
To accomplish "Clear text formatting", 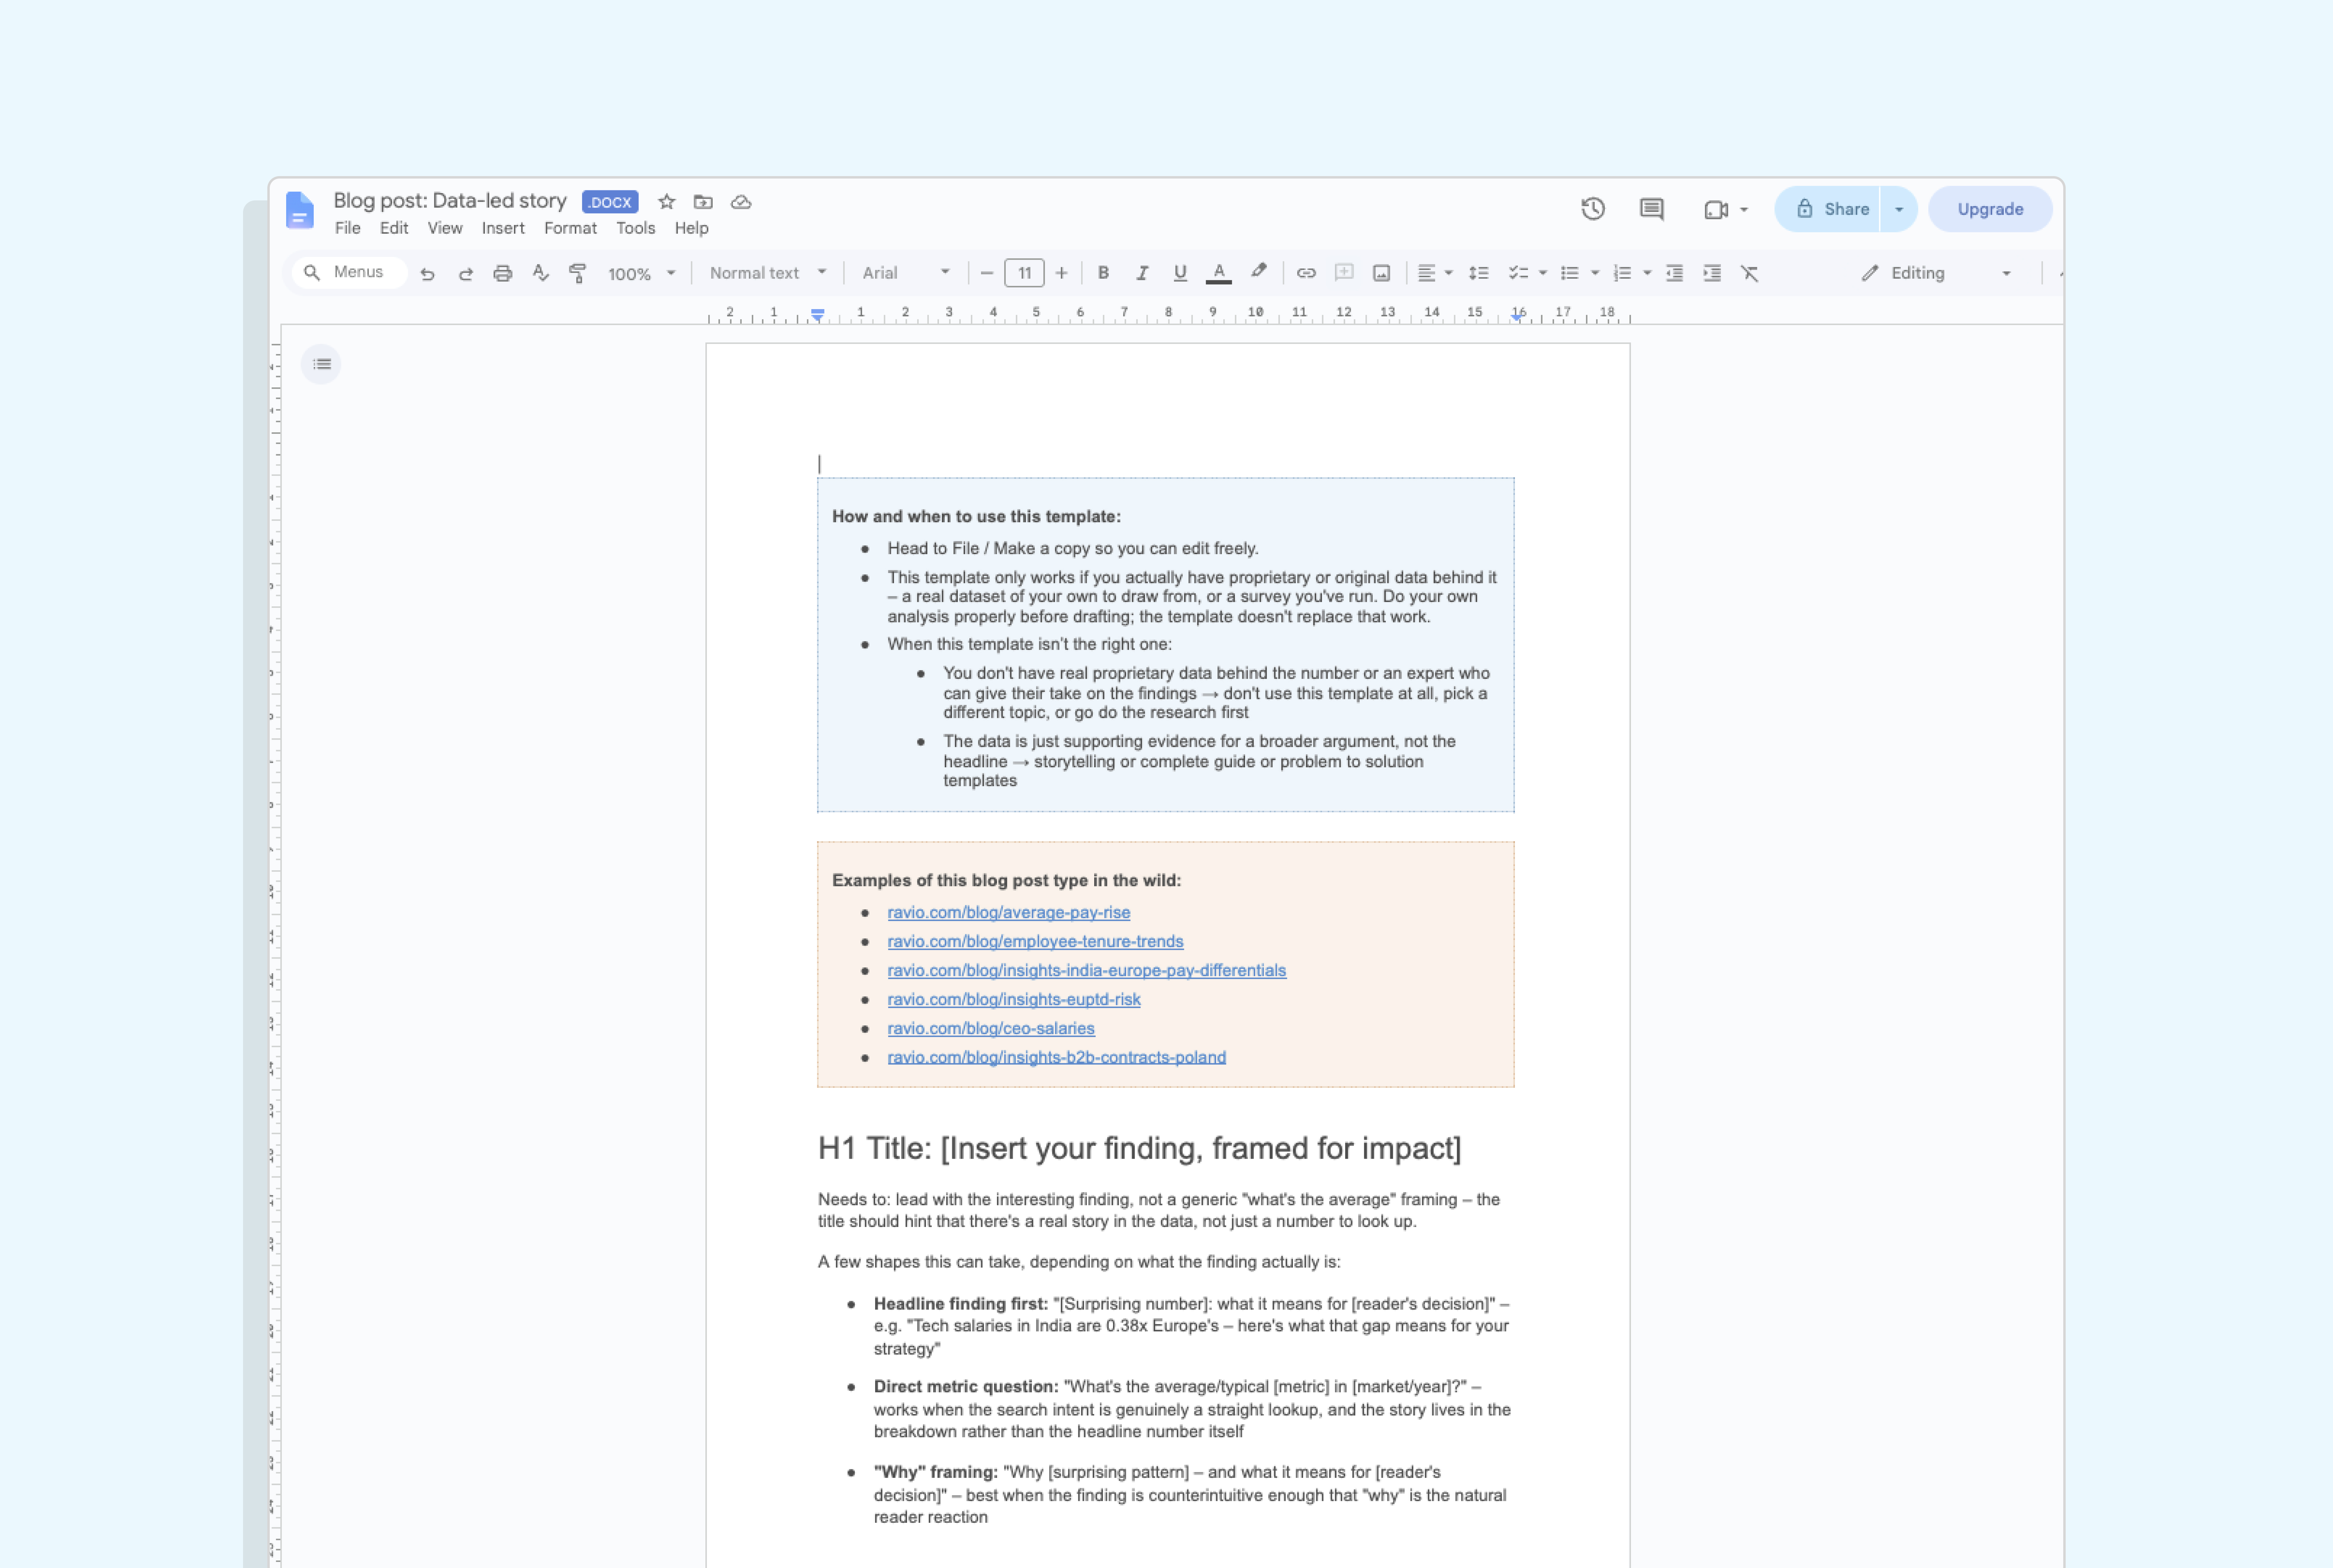I will [1750, 273].
